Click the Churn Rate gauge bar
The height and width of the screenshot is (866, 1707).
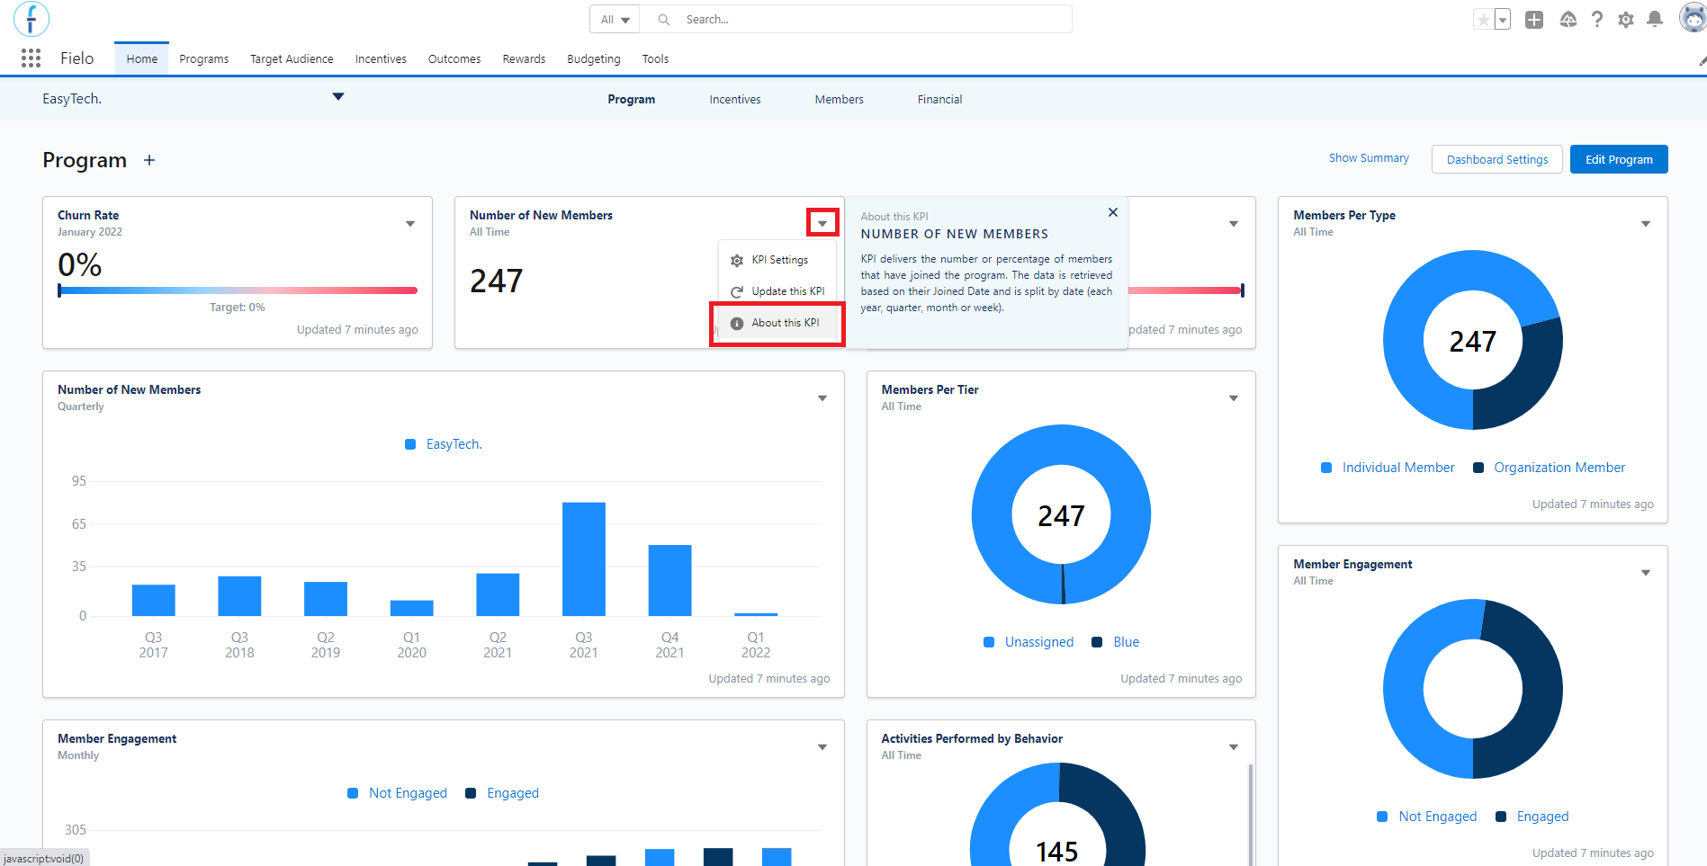[238, 290]
